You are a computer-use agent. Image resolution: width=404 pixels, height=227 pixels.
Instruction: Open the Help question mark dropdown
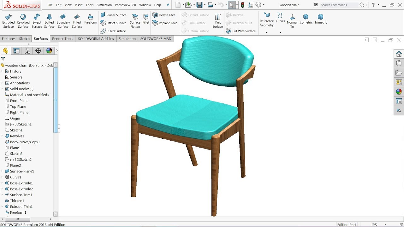pyautogui.click(x=378, y=5)
